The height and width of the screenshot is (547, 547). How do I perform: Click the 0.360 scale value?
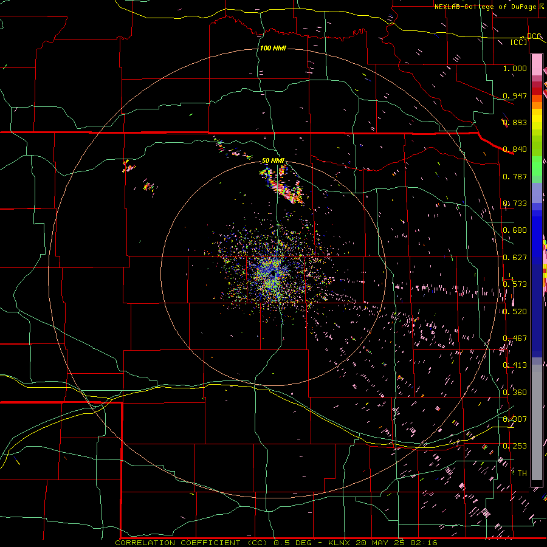[x=515, y=393]
